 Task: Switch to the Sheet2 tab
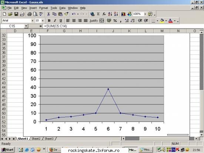click(36, 139)
